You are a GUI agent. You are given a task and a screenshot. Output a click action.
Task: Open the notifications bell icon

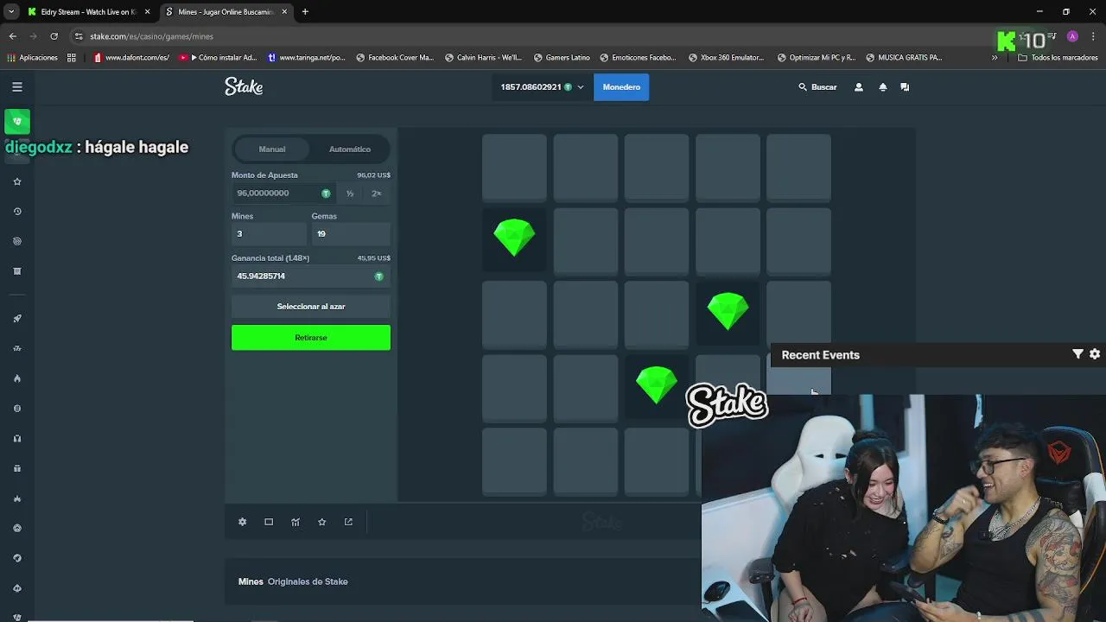click(882, 87)
